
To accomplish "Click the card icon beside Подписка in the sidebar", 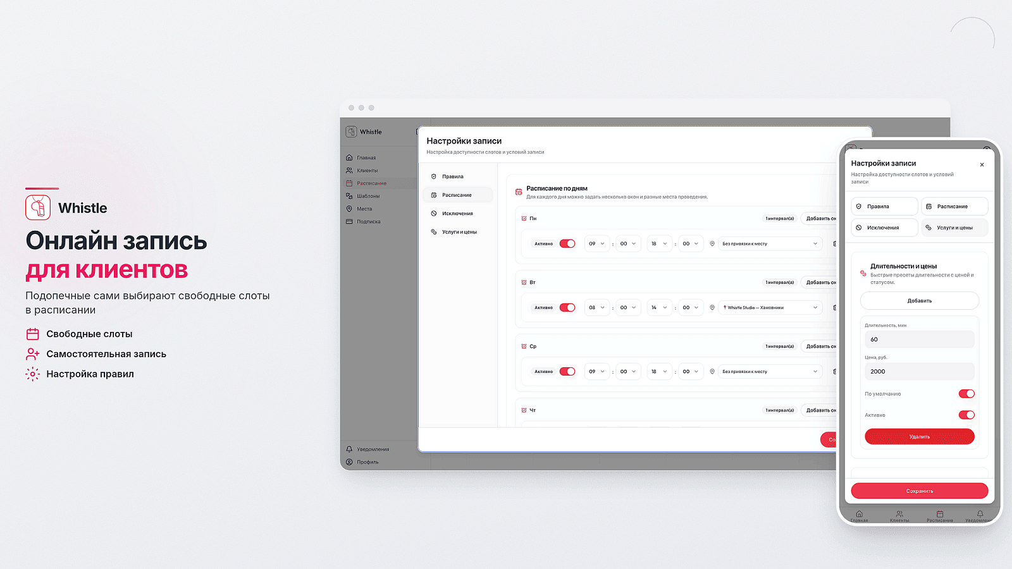I will 349,221.
